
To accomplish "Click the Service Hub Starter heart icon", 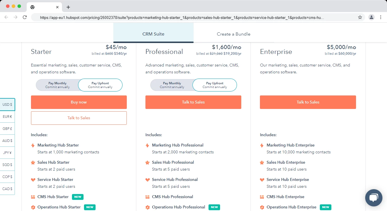I will [x=33, y=180].
